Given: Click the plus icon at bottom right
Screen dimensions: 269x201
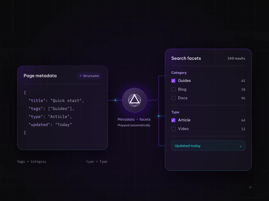Looking at the screenshot, I should point(250,187).
